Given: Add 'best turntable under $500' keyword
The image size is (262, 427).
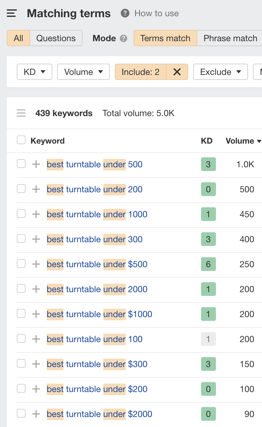Looking at the screenshot, I should [35, 263].
